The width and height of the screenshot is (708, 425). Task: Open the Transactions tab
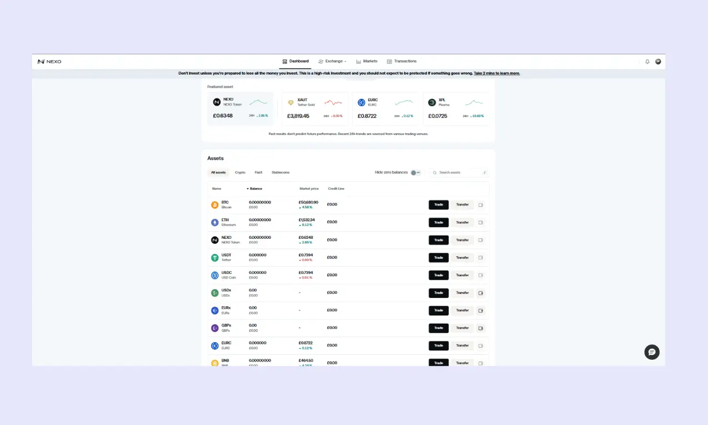402,61
